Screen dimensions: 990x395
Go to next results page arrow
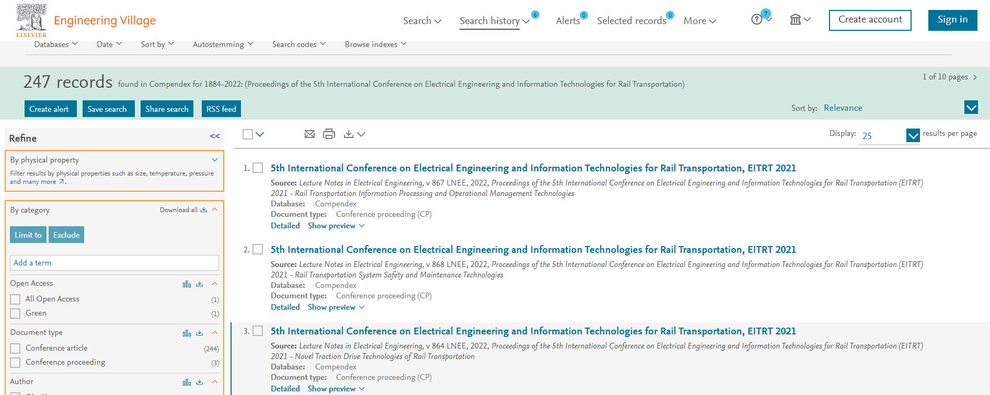[975, 77]
